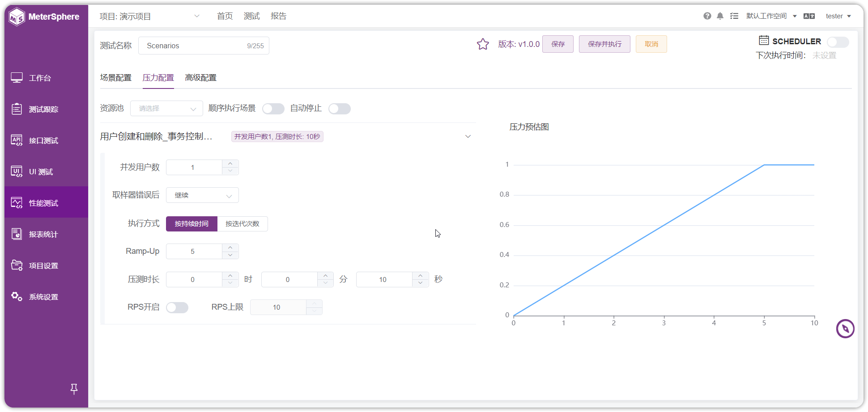Viewport: 868px width, 412px height.
Task: Toggle 自动停止 switch
Action: click(340, 109)
